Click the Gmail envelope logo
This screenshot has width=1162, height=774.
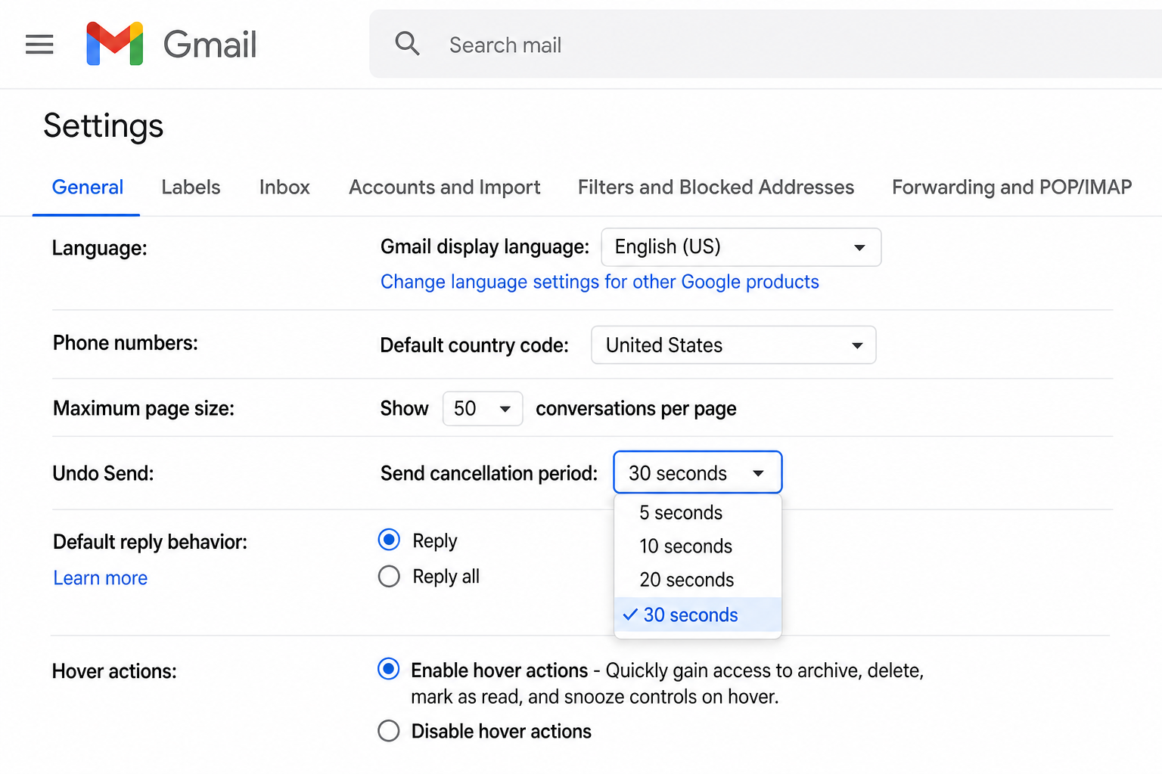tap(115, 44)
